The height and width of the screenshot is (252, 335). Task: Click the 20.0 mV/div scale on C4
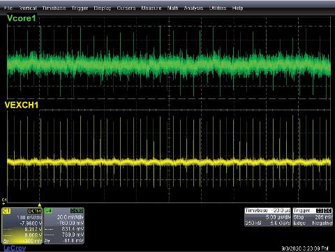click(x=70, y=217)
